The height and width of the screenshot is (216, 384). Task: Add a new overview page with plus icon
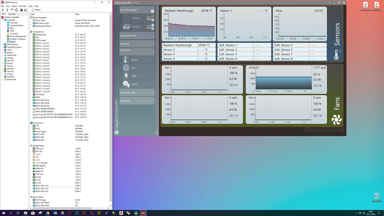152,11
